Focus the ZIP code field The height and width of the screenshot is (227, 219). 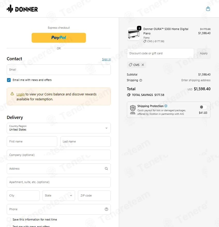(94, 195)
